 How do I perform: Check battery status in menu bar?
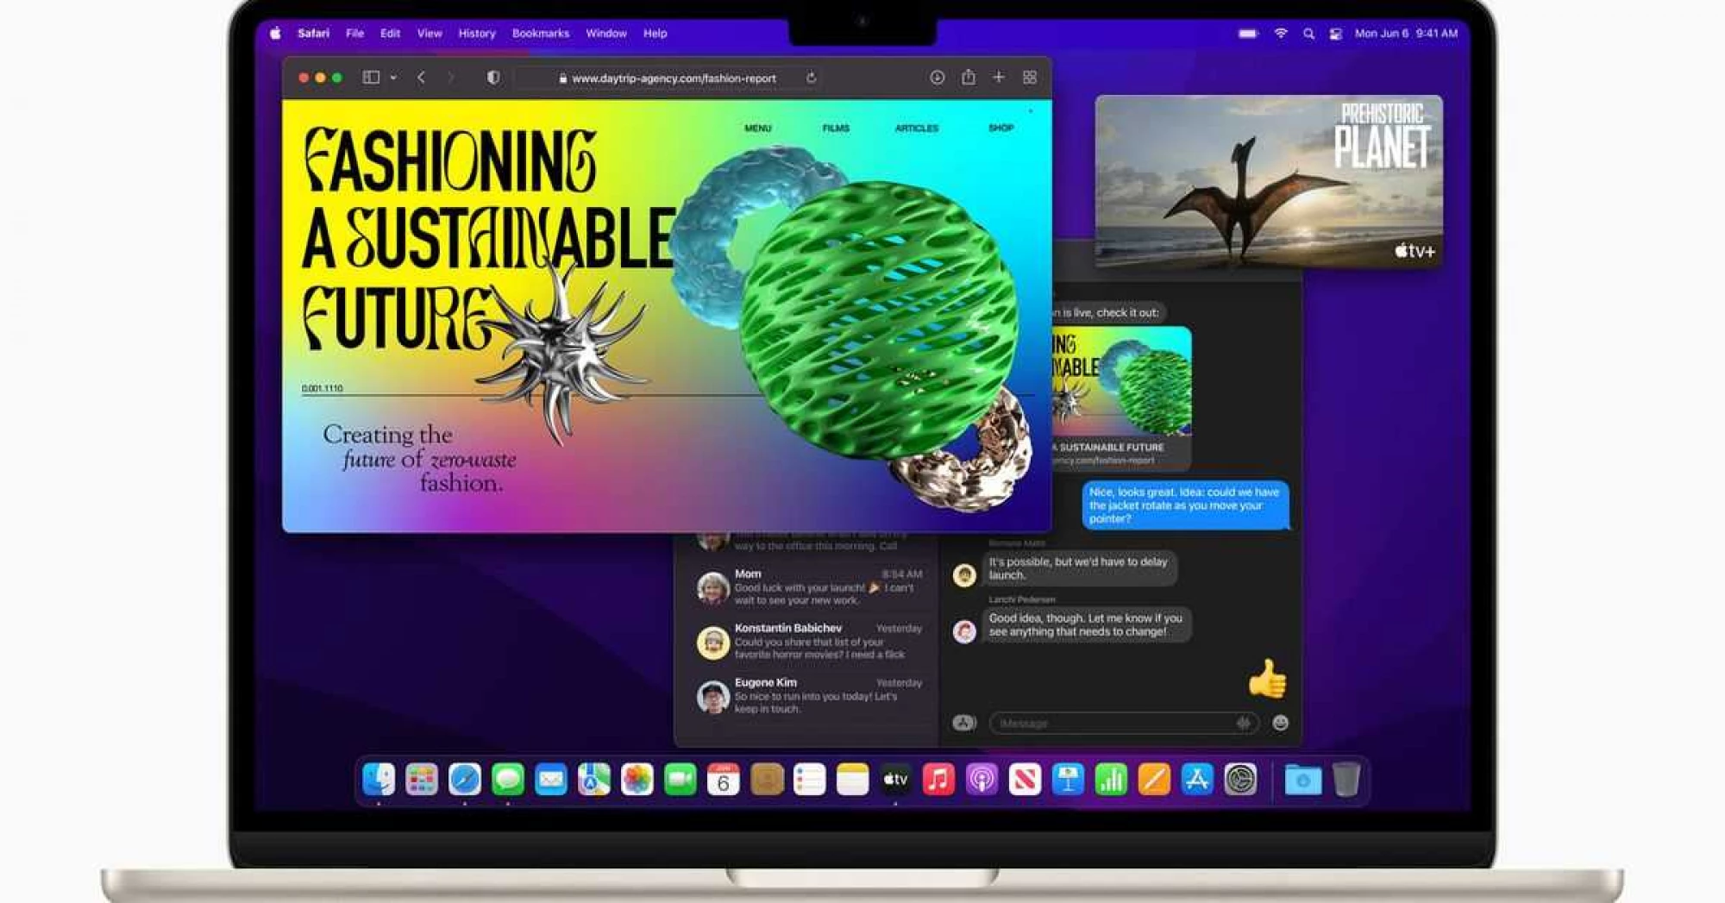(x=1248, y=33)
